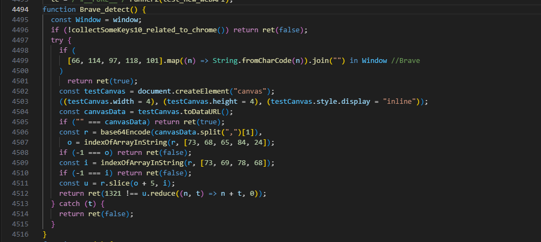This screenshot has height=242, width=541.
Task: Click line number 4494 in the gutter
Action: click(x=20, y=10)
